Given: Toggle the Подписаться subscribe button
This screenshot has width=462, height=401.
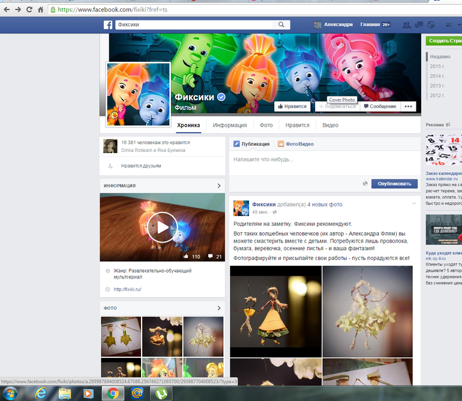Looking at the screenshot, I should [336, 106].
